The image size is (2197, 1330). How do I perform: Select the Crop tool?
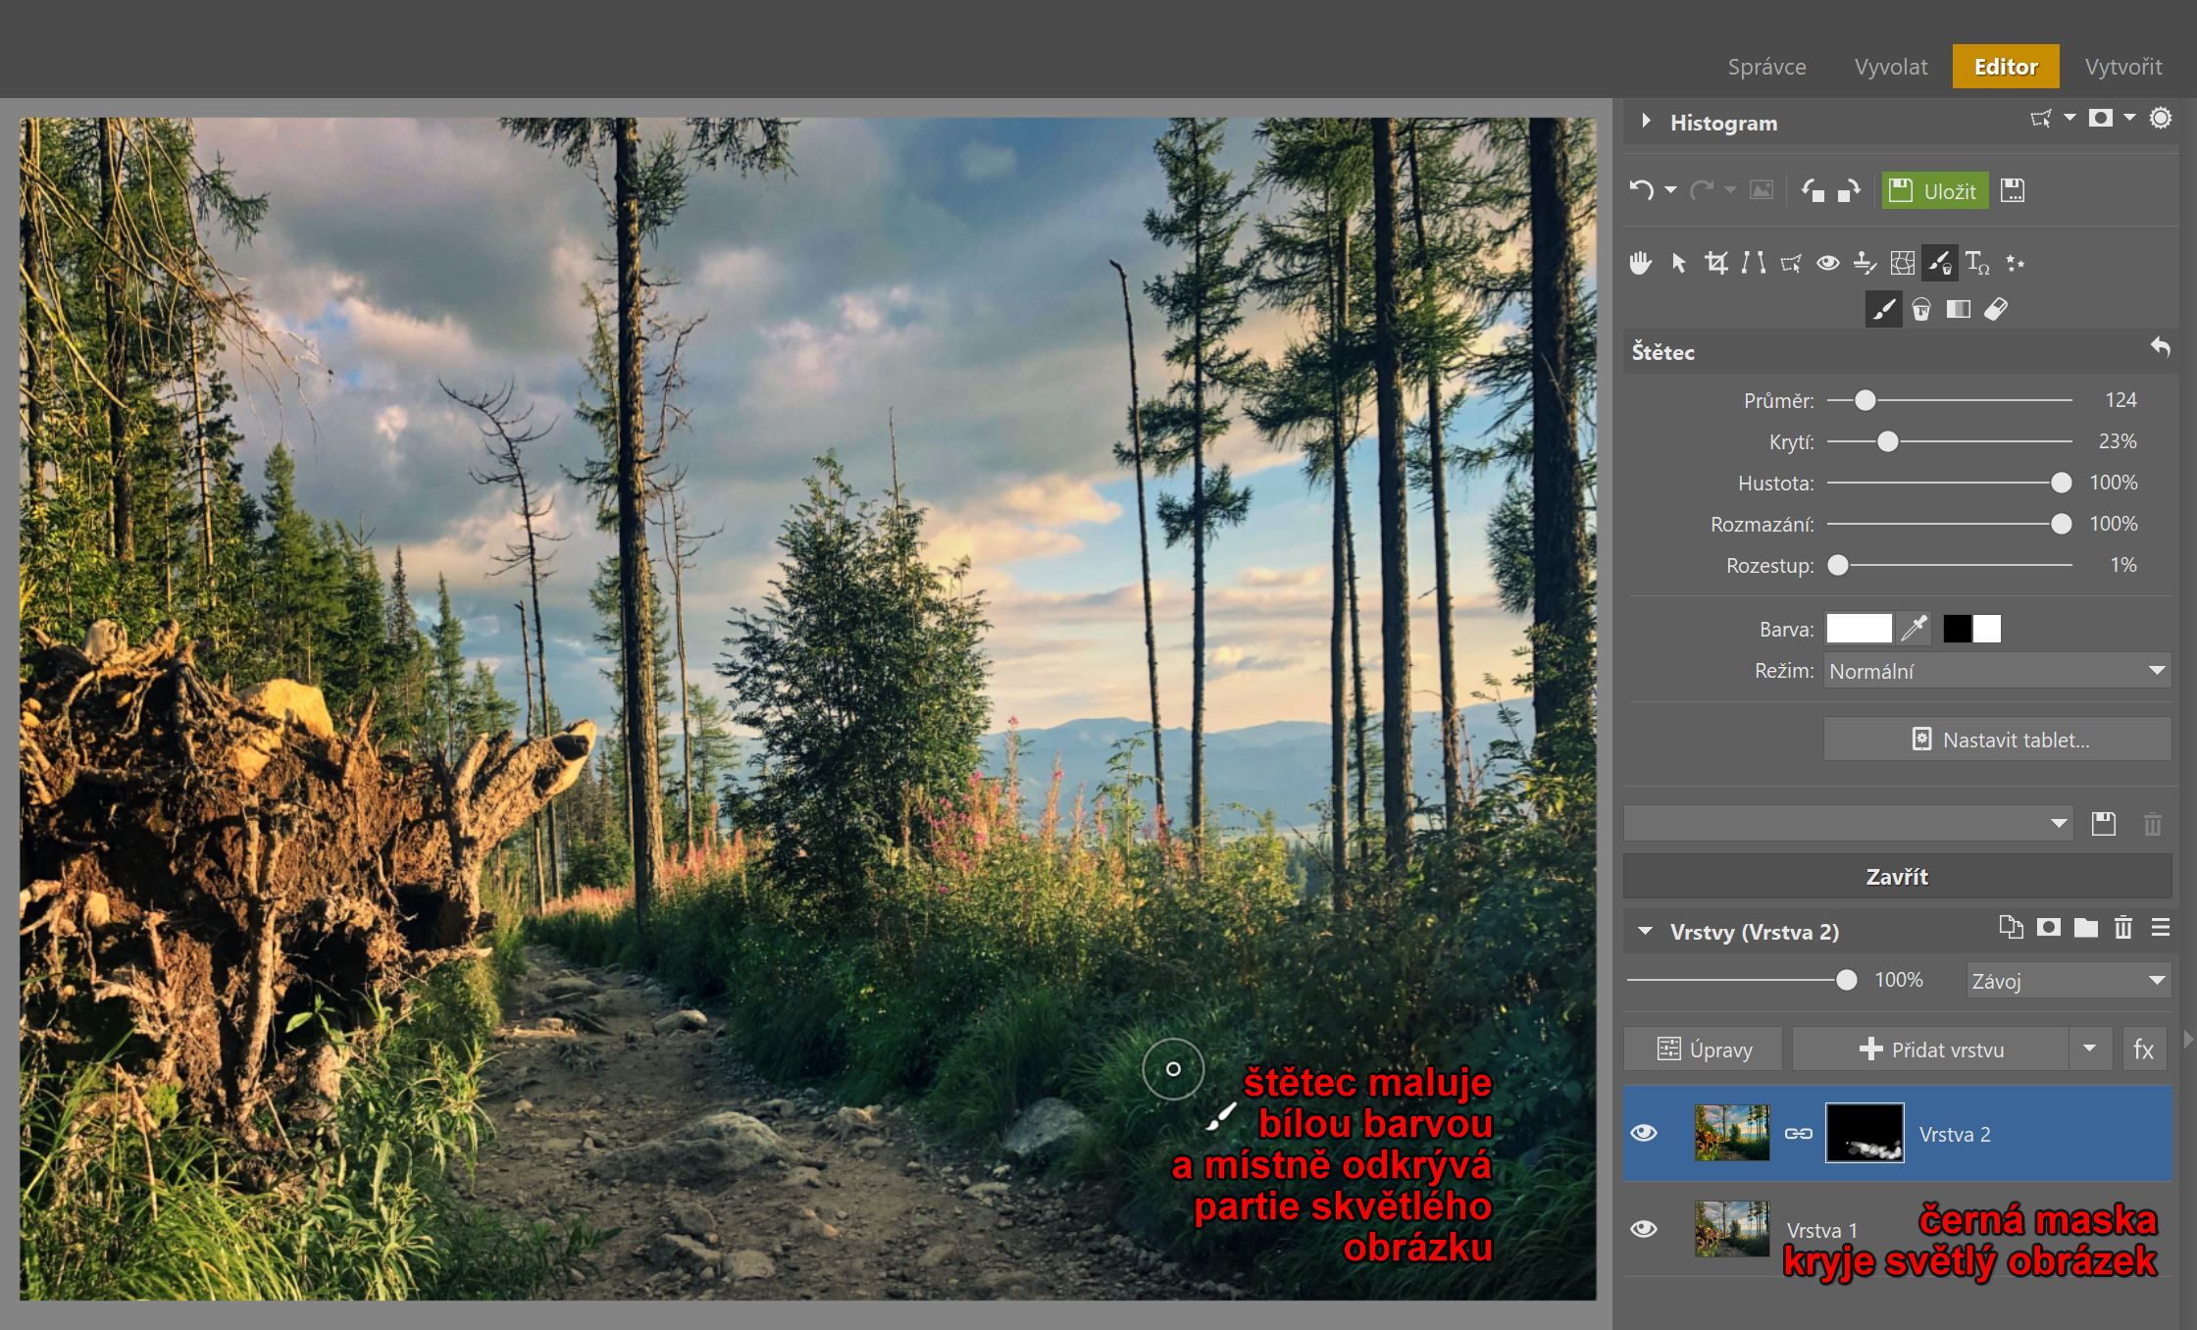point(1715,263)
